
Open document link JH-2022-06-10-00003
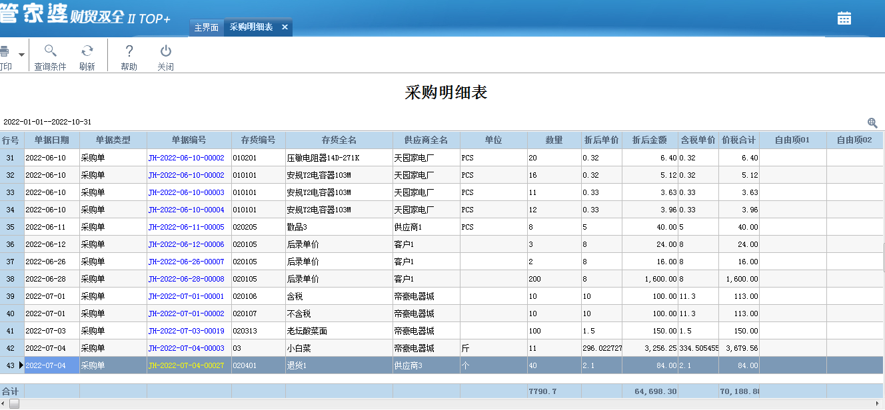186,192
